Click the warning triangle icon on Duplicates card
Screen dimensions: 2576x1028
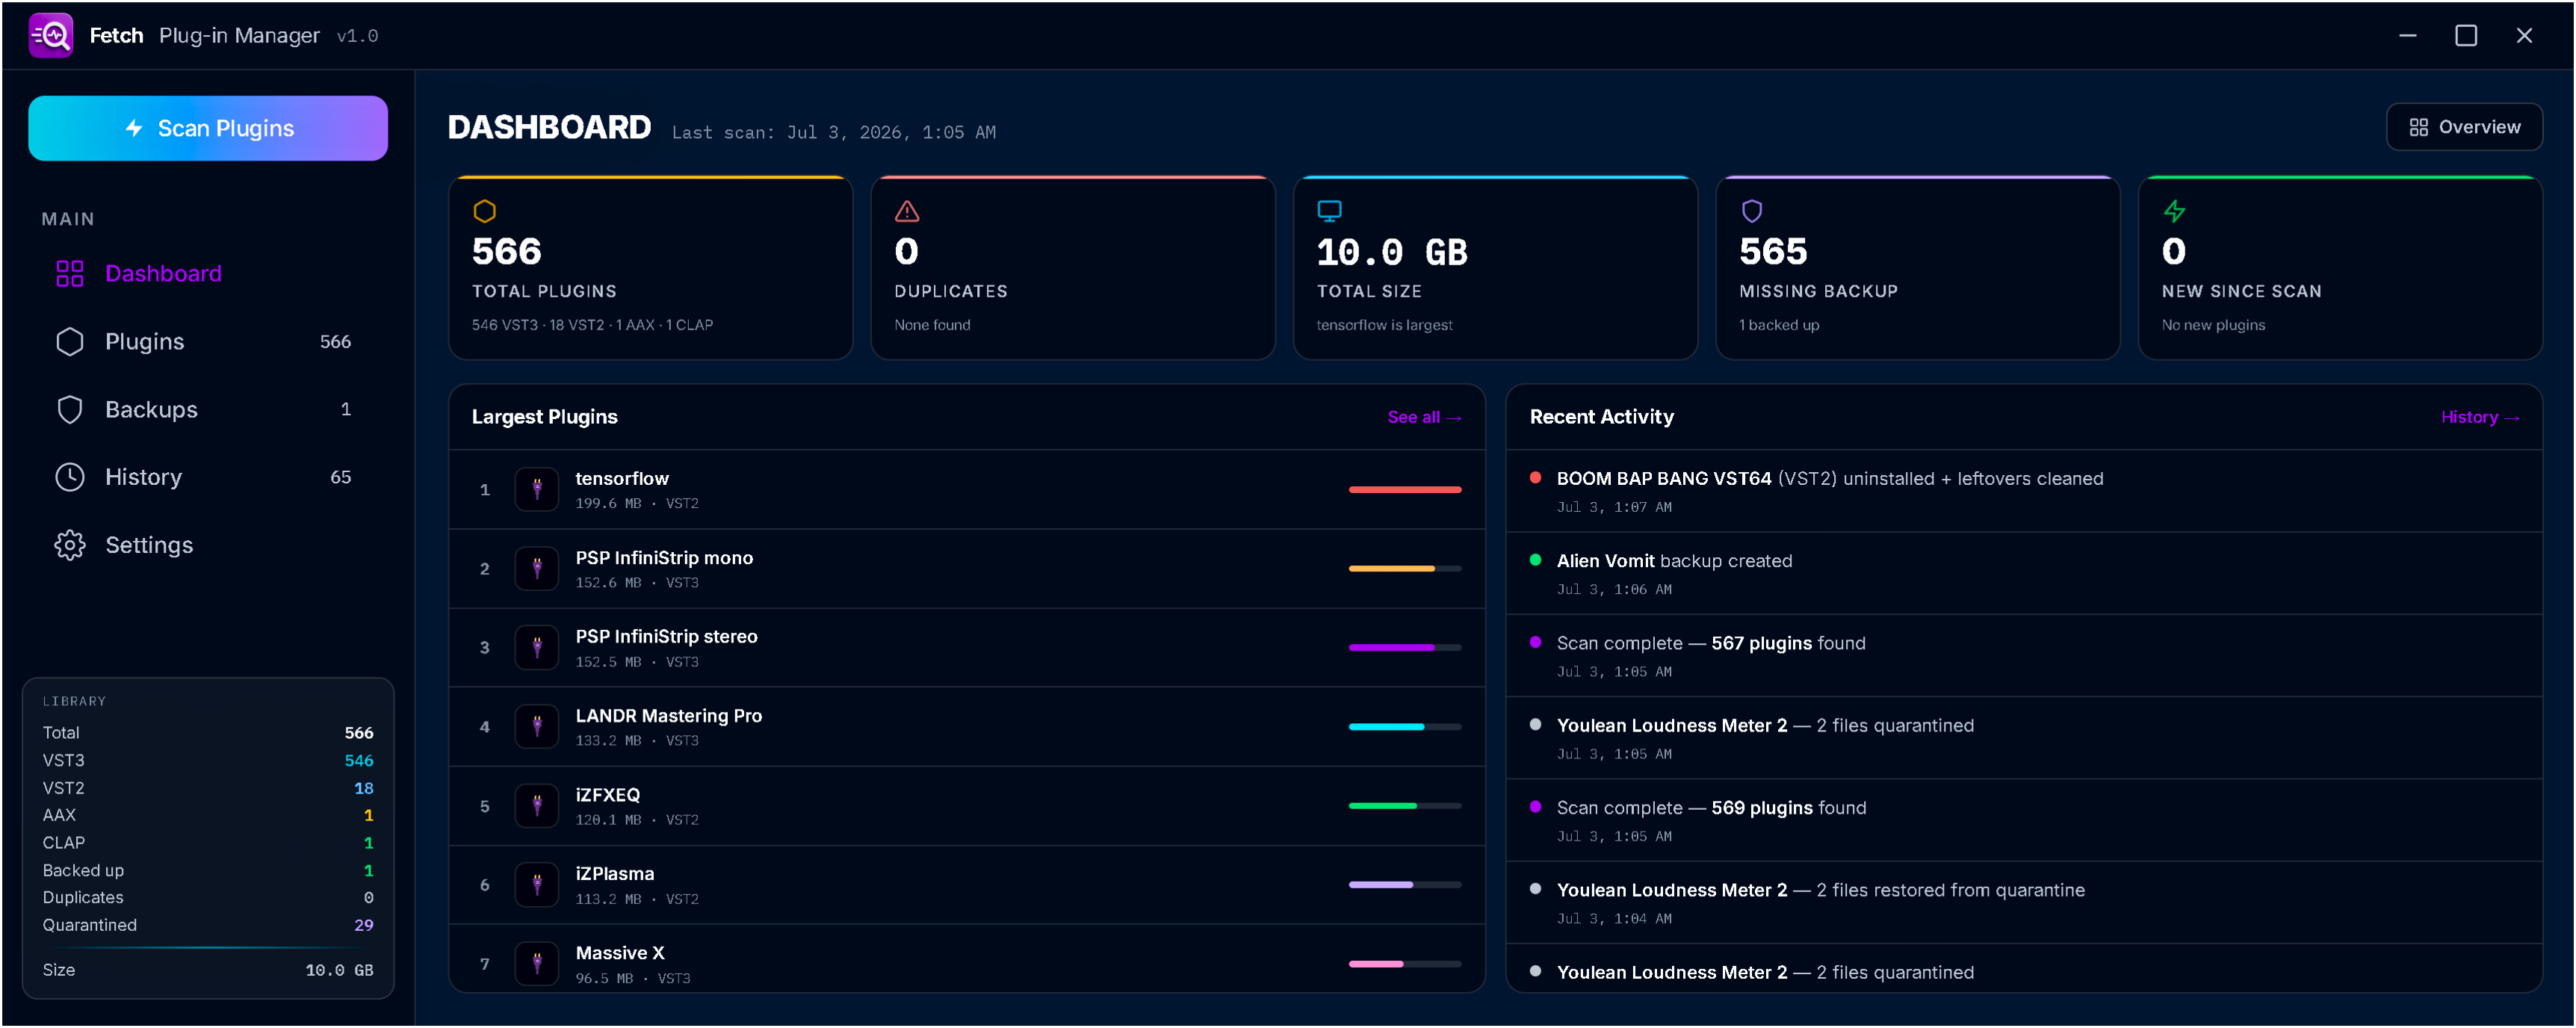907,211
